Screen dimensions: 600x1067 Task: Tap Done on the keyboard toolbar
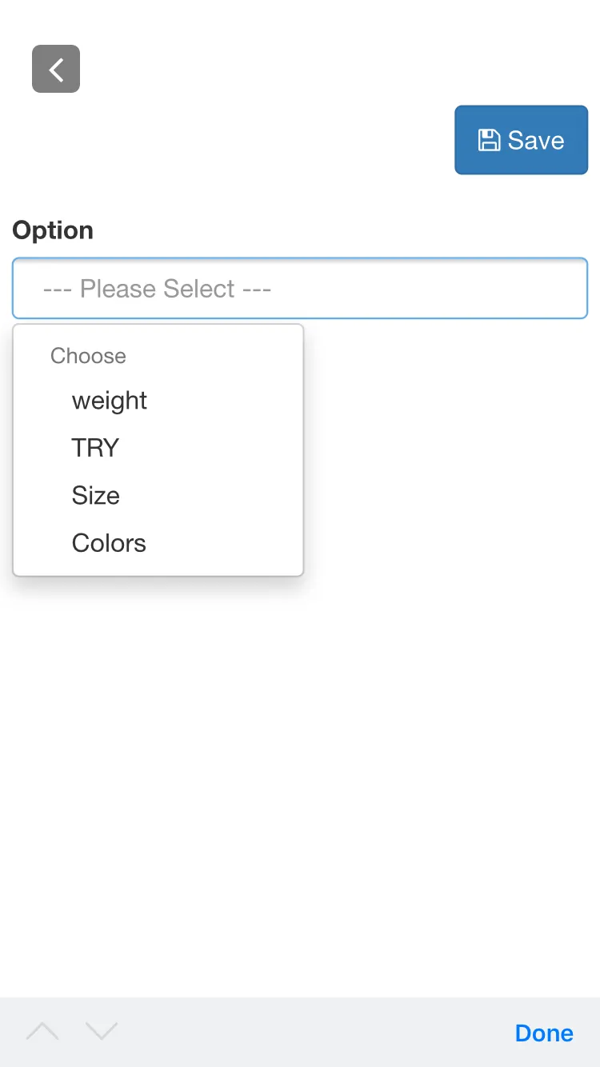pyautogui.click(x=544, y=1033)
